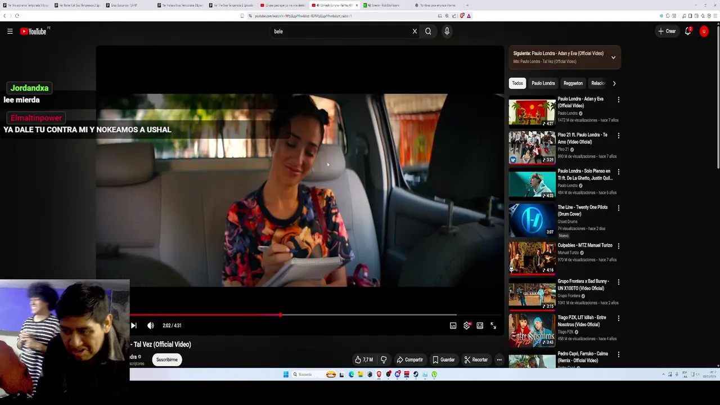Save the video with Guardar
The width and height of the screenshot is (720, 405).
[x=443, y=360]
